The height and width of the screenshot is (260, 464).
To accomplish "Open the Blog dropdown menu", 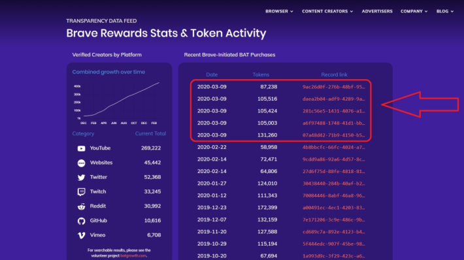I will pos(445,11).
